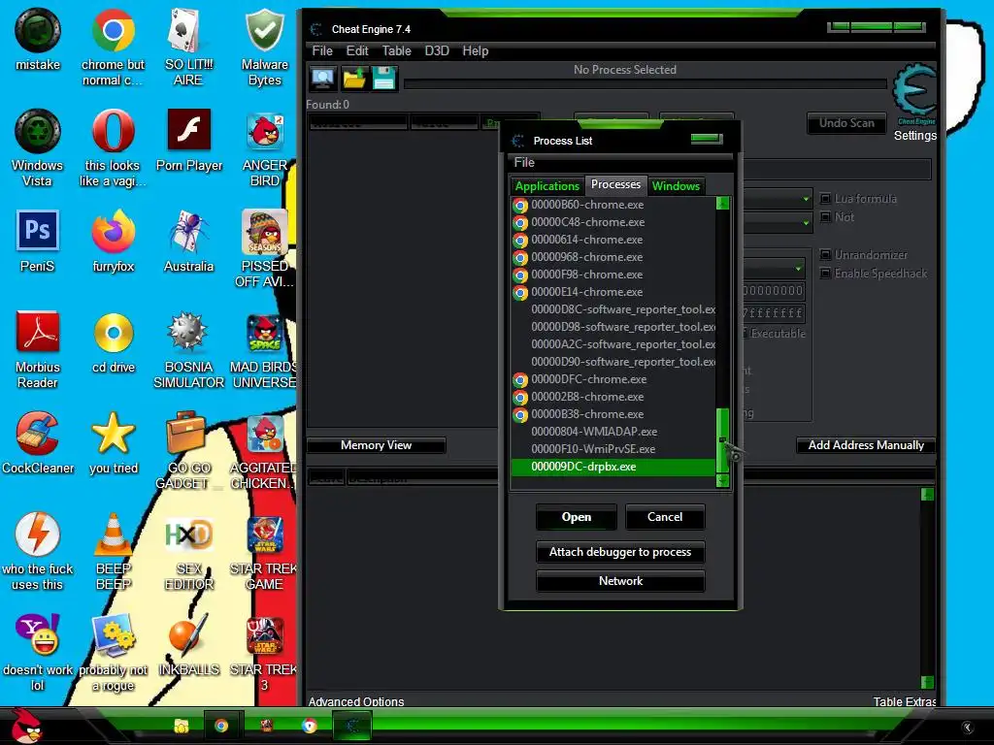This screenshot has height=745, width=994.
Task: Click Attach debugger to process
Action: pos(620,552)
